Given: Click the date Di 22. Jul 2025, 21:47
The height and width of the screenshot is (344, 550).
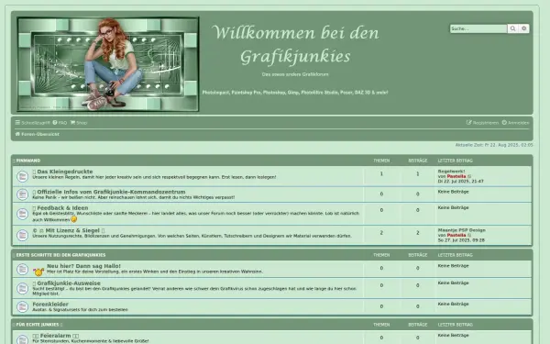Looking at the screenshot, I should click(460, 182).
